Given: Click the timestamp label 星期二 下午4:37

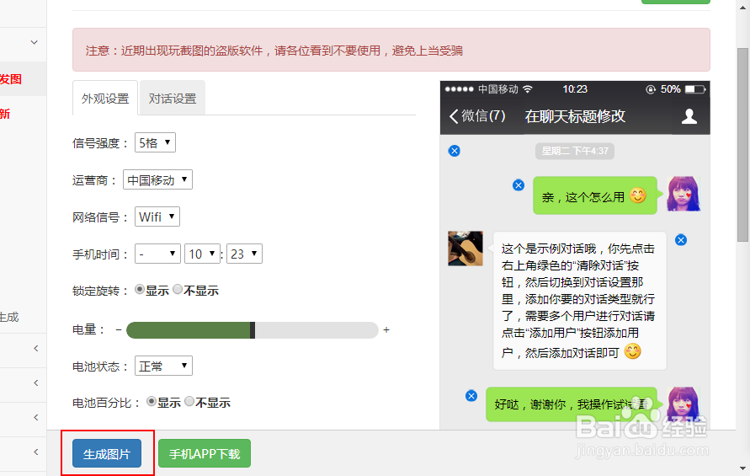Looking at the screenshot, I should (x=575, y=152).
